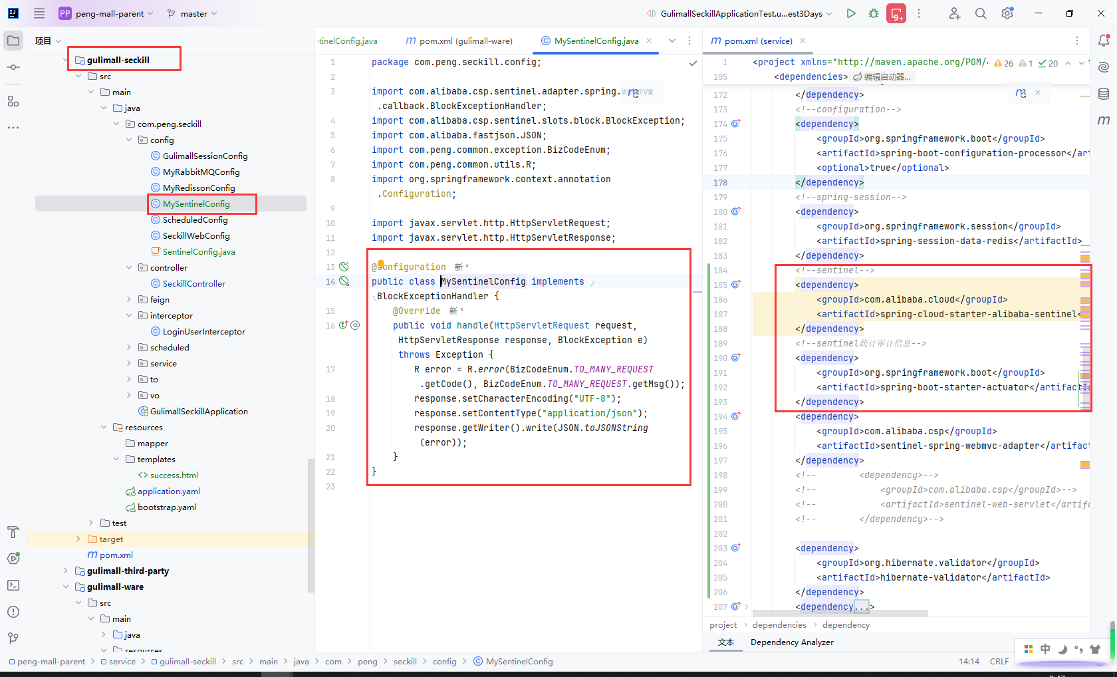Viewport: 1117px width, 677px height.
Task: Start debugging with the bug icon
Action: click(874, 13)
